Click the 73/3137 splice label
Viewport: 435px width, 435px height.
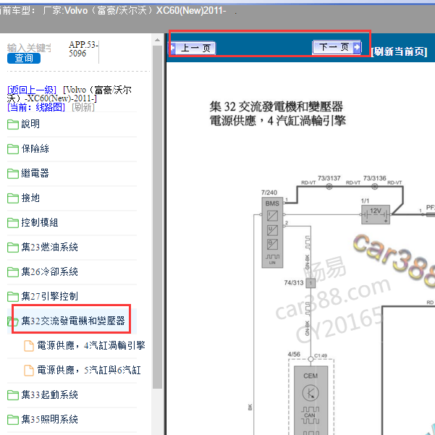(329, 178)
